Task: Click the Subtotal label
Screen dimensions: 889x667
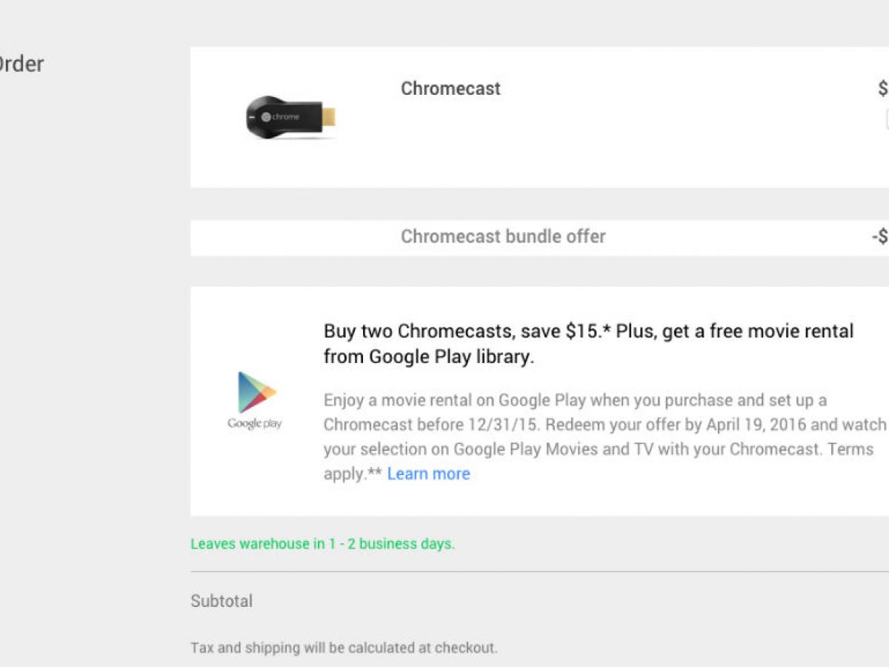Action: coord(222,600)
